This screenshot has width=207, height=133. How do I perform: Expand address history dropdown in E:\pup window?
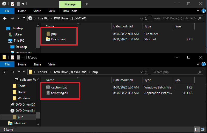(141, 72)
